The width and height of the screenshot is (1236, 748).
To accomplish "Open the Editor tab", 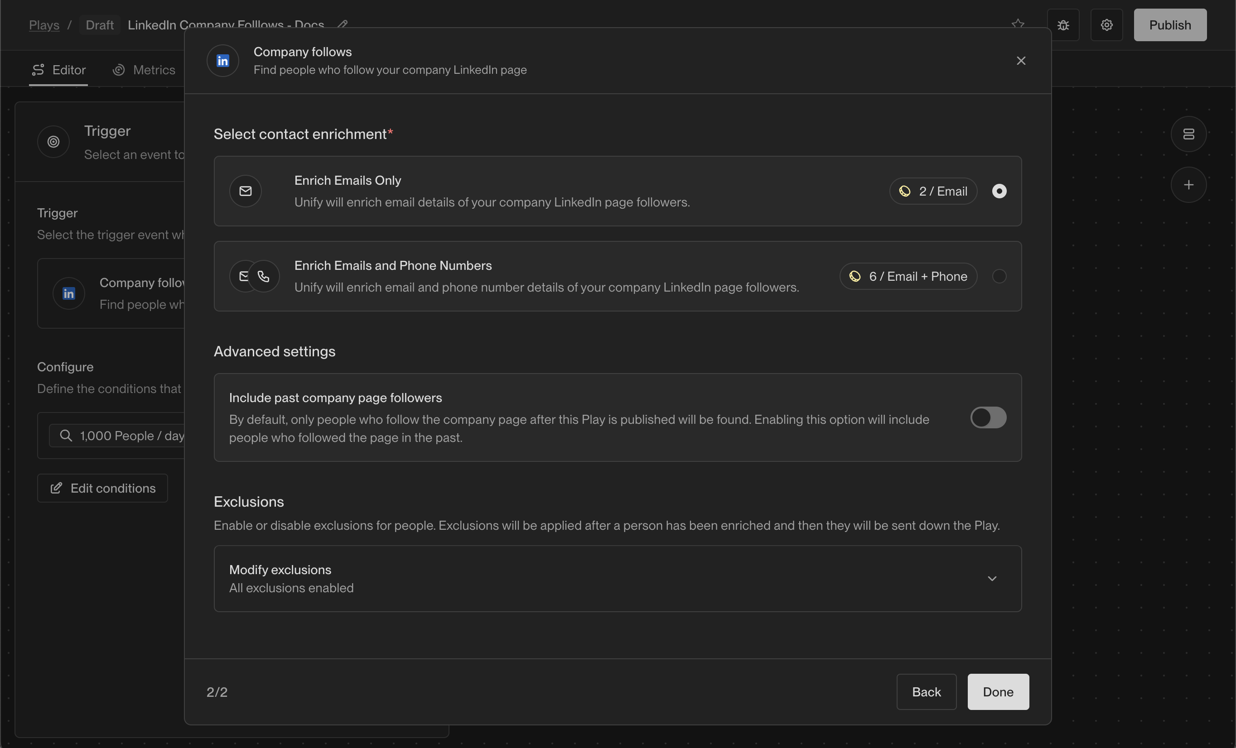I will 59,70.
